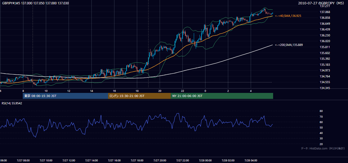Image resolution: width=348 pixels, height=163 pixels.
Task: Click bottom time label 7/27 08:00
Action: coord(23,160)
